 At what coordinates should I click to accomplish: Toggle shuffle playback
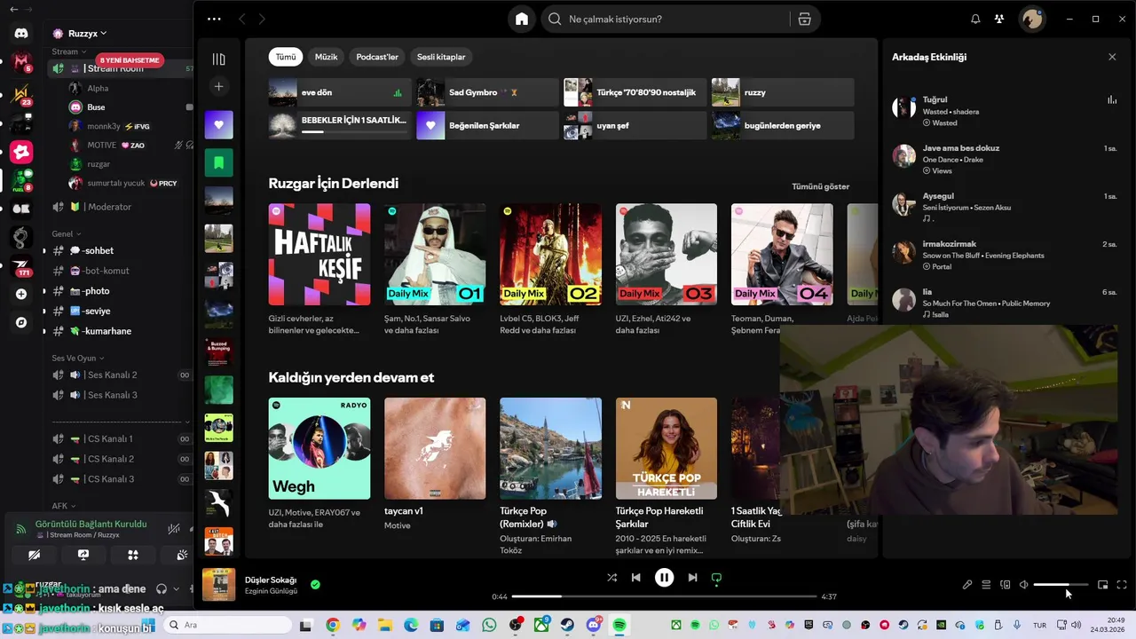pyautogui.click(x=611, y=578)
